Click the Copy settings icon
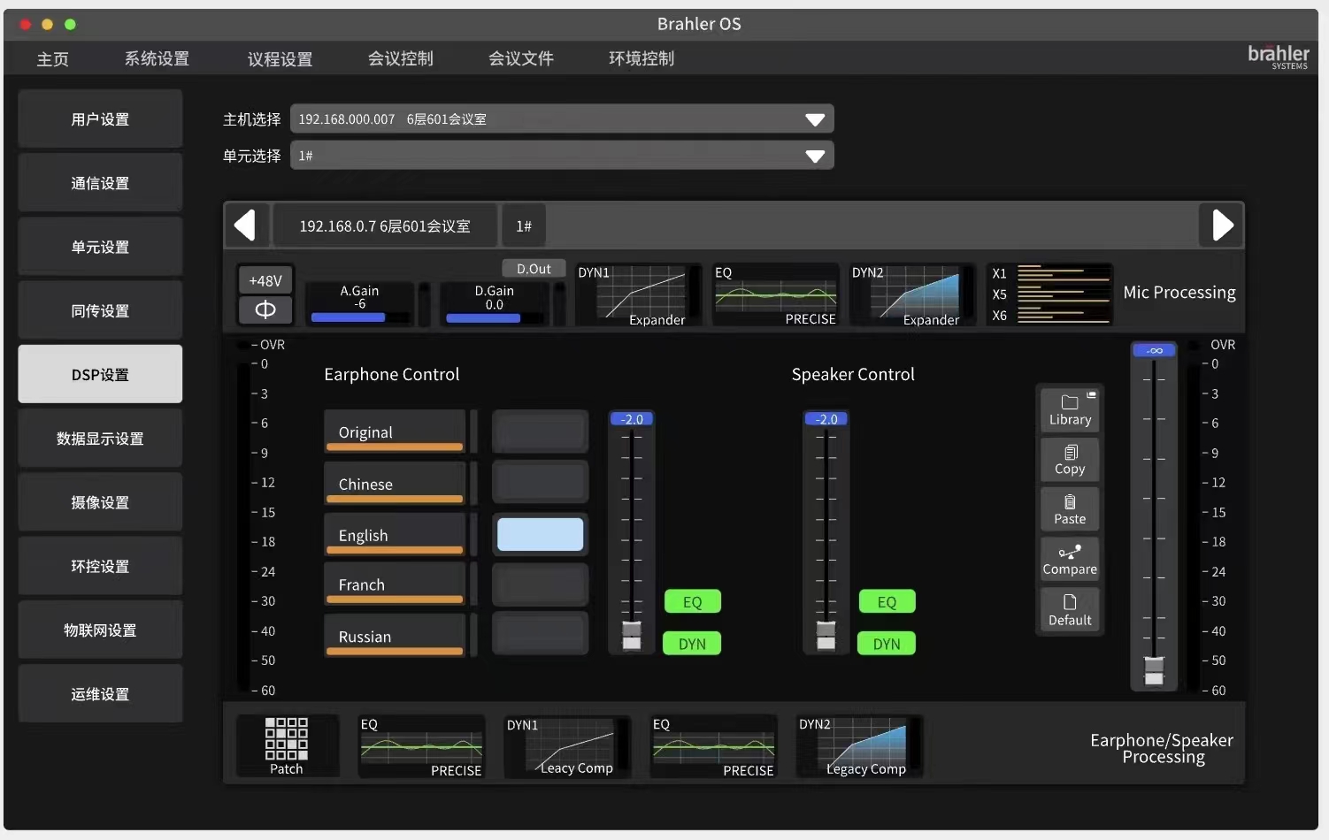Viewport: 1329px width, 840px height. 1070,460
